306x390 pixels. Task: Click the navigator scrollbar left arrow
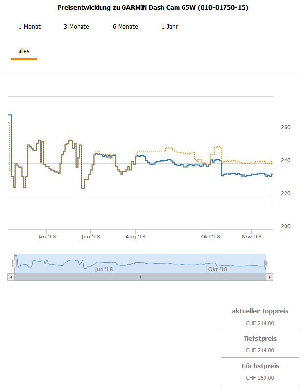pyautogui.click(x=11, y=277)
